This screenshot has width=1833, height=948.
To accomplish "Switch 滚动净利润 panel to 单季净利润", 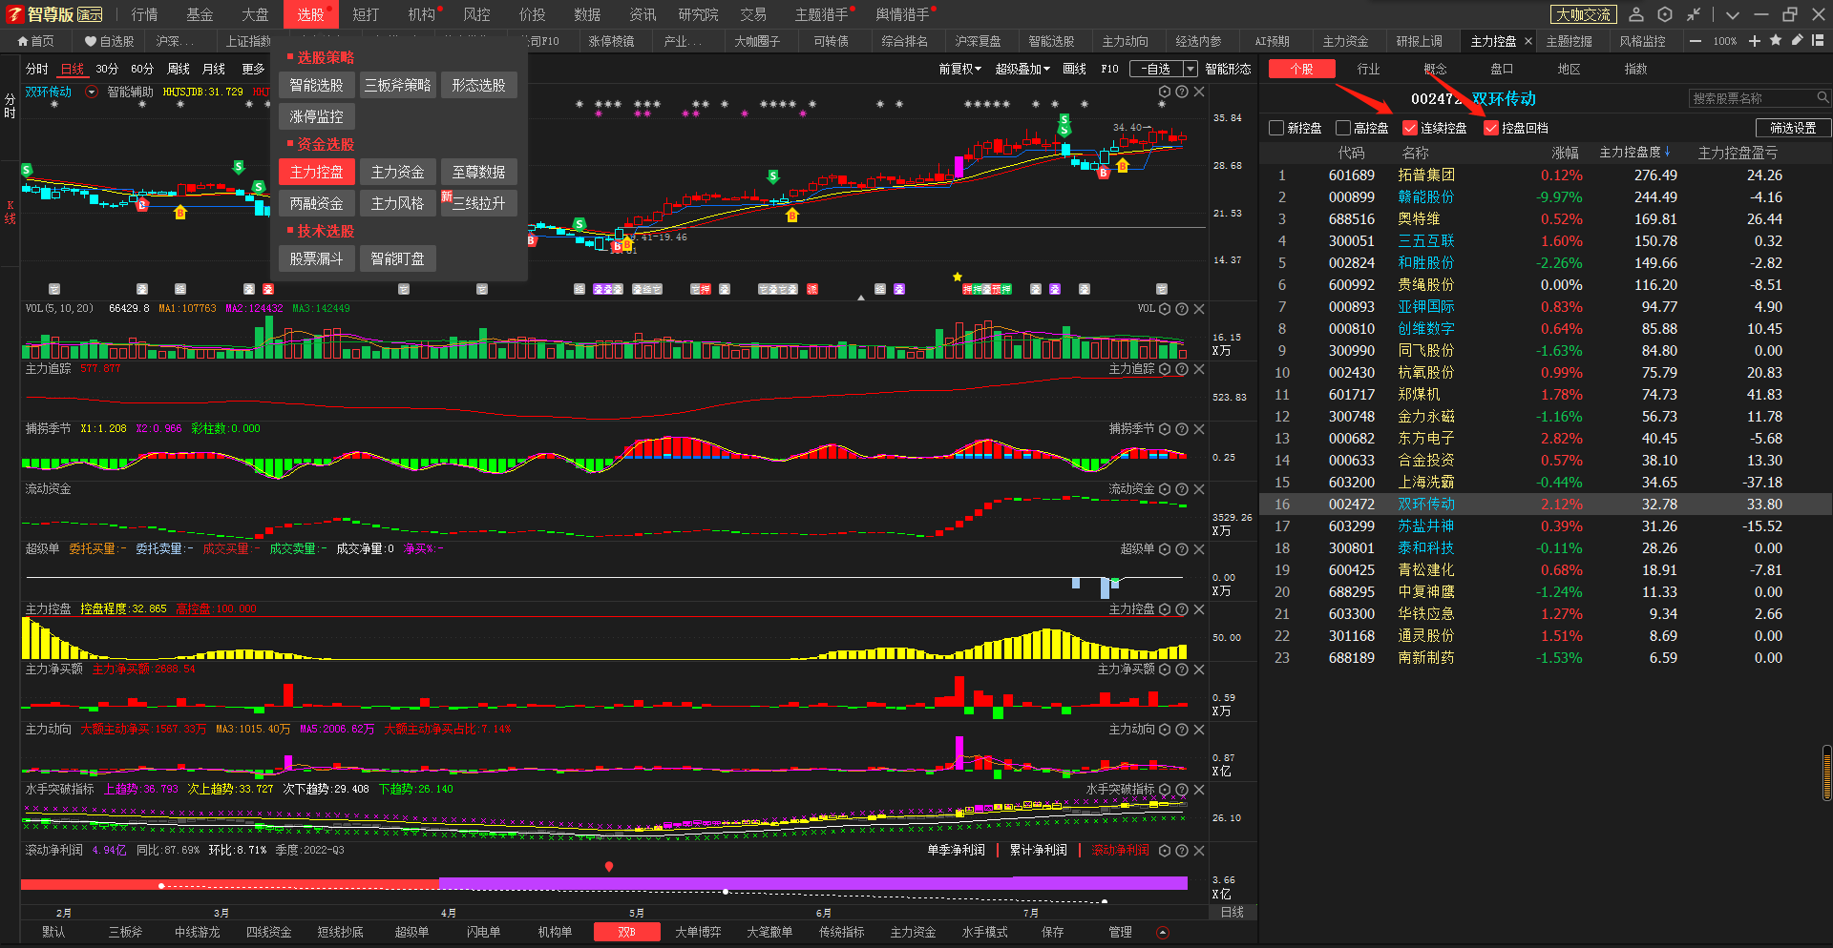I will [956, 851].
